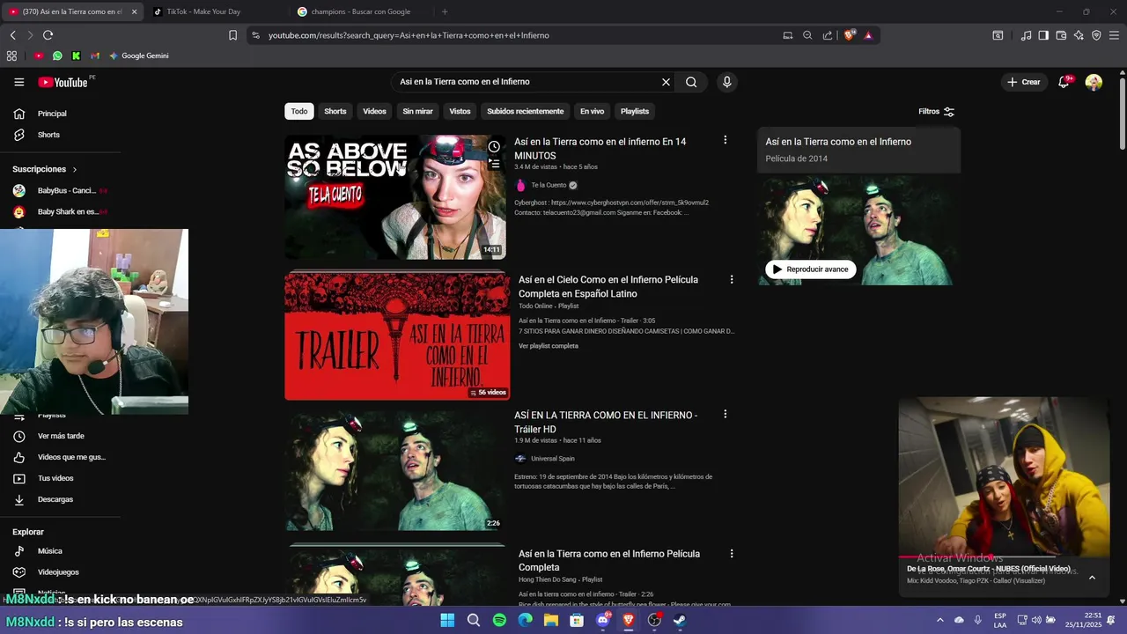Select the Playlists filter chip
This screenshot has height=634, width=1127.
coord(634,112)
